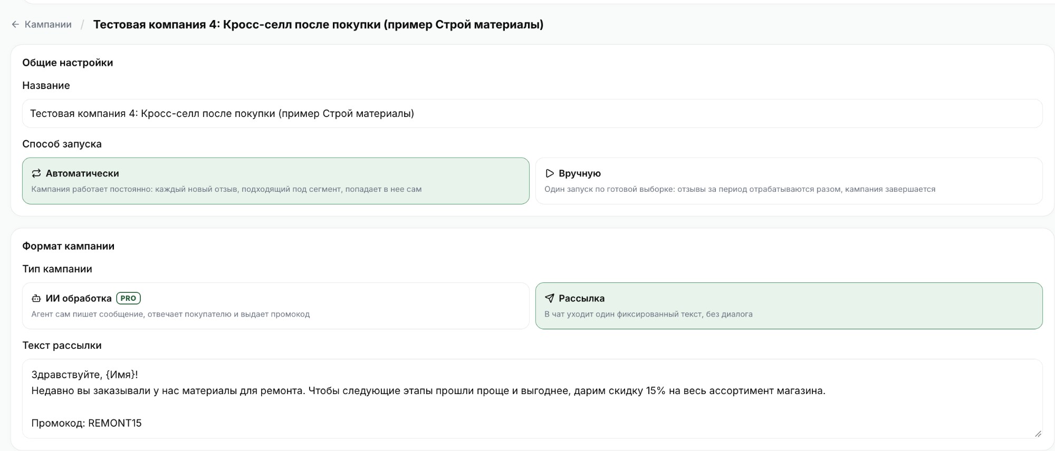Click the line Промокод: REMONT15
1055x451 pixels.
(x=87, y=423)
